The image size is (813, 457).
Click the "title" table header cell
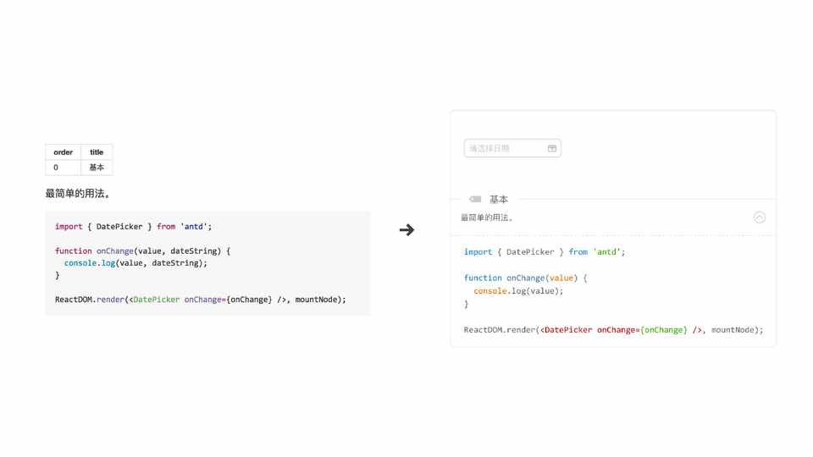97,152
